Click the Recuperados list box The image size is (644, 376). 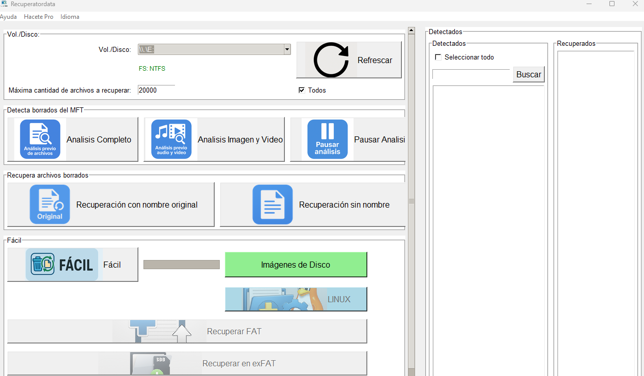pyautogui.click(x=596, y=213)
